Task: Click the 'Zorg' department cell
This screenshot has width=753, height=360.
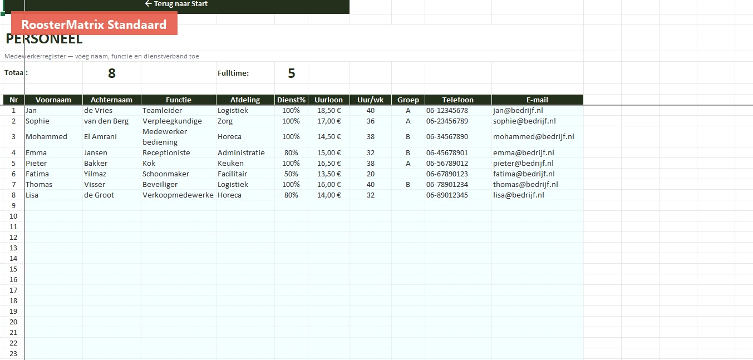Action: point(245,121)
